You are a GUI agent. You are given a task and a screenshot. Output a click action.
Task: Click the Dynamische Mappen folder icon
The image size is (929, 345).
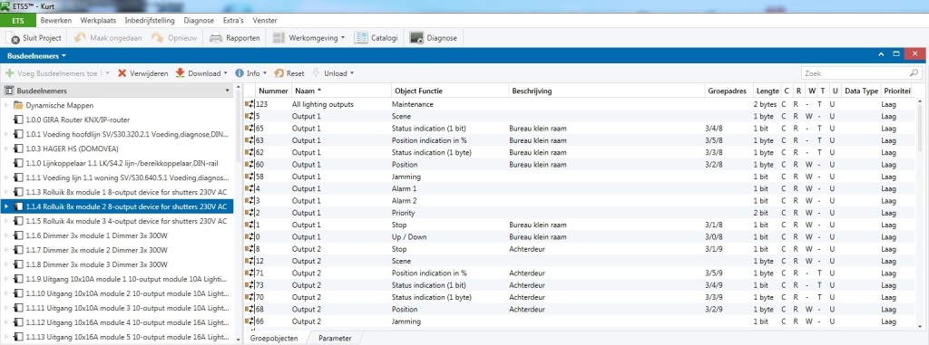(18, 105)
